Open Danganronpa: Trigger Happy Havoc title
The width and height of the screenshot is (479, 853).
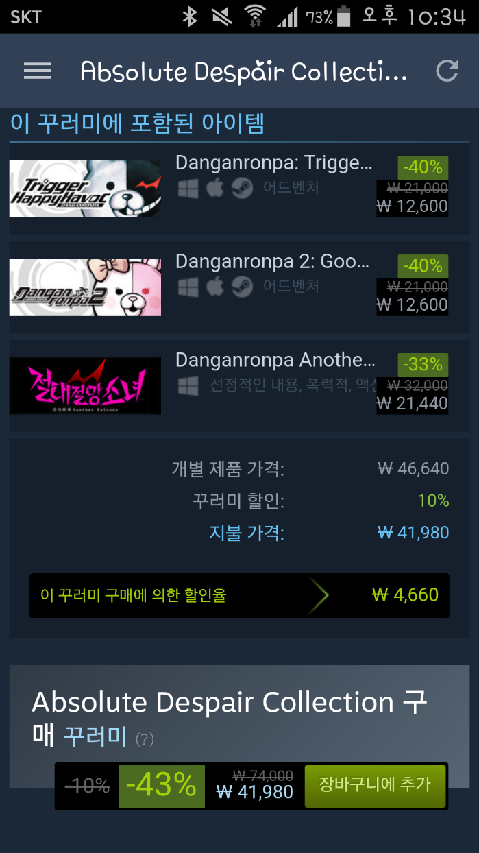(x=274, y=163)
